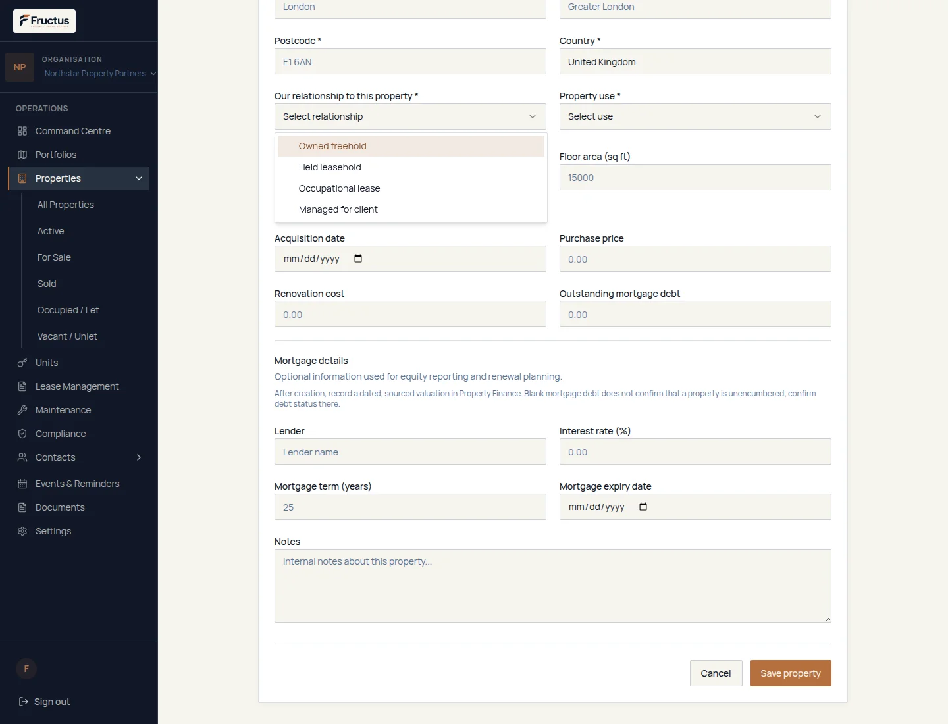Click the Purchase price field
The width and height of the screenshot is (948, 724).
pyautogui.click(x=695, y=259)
